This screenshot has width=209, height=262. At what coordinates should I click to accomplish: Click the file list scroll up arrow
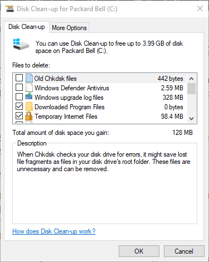point(191,79)
